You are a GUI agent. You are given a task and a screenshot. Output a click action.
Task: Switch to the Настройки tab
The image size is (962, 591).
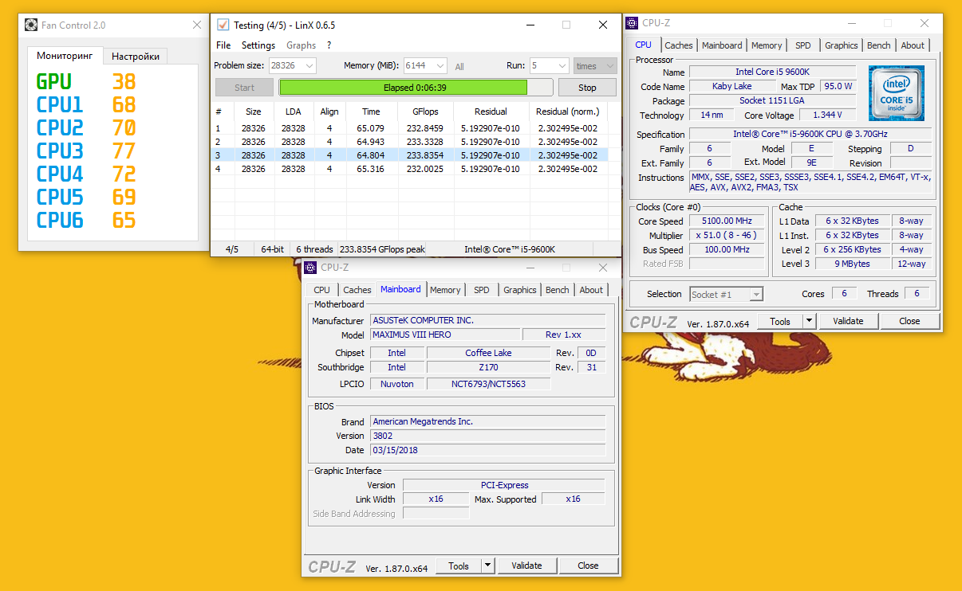(136, 57)
